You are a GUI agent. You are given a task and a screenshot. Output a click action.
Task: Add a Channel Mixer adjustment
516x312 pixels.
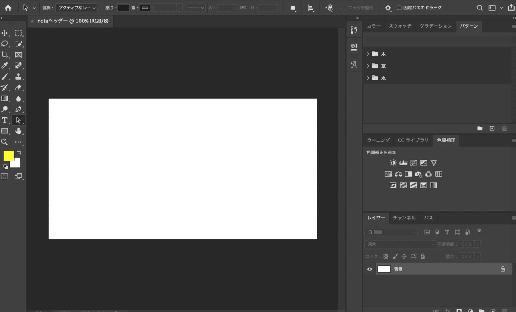tap(428, 174)
